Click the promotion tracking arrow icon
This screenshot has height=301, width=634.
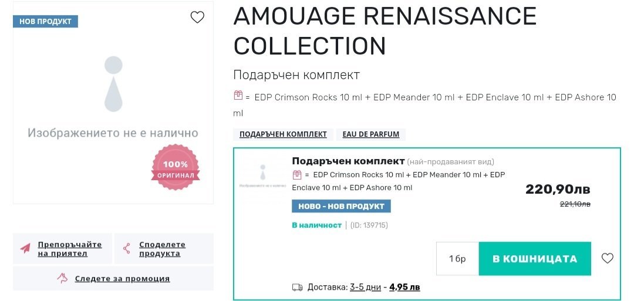tap(63, 278)
